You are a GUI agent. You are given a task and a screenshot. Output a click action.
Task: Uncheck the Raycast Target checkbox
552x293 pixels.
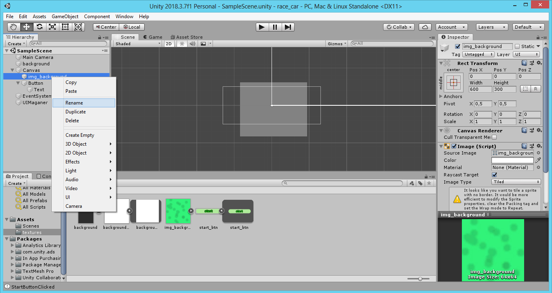(x=494, y=175)
